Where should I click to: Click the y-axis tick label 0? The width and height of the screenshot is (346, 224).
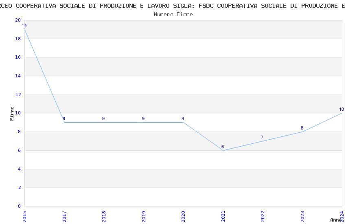[x=20, y=206]
